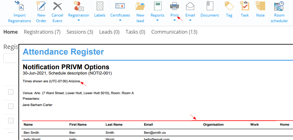Click the New Order pencil icon
The image size is (293, 140).
(x=41, y=6)
